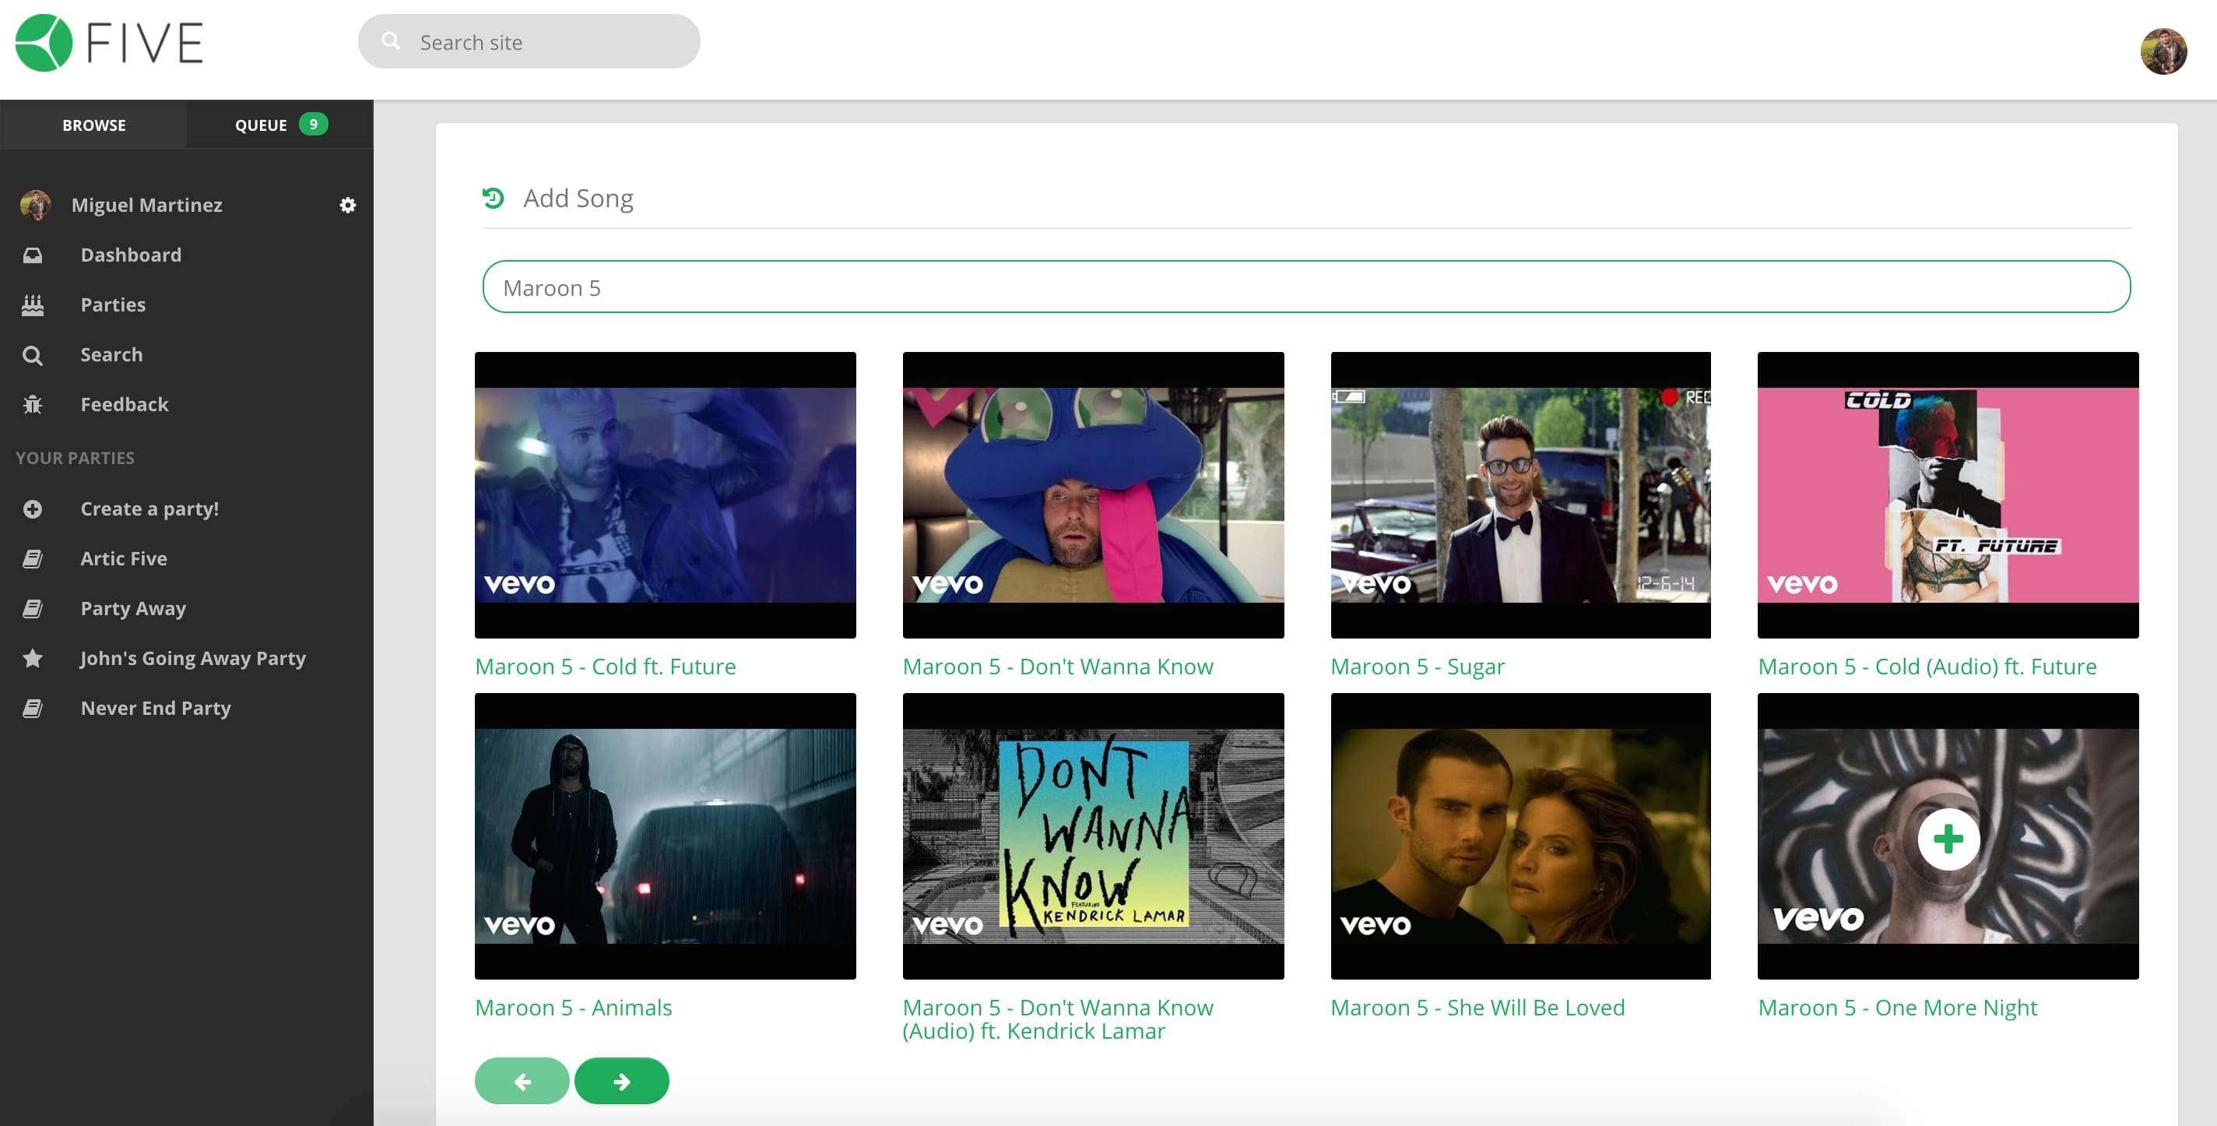Go to next page with right arrow button
Viewport: 2217px width, 1126px height.
pos(621,1082)
